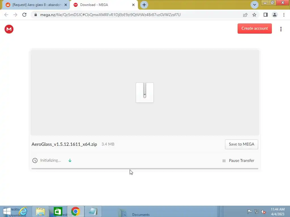The height and width of the screenshot is (217, 290).
Task: Click Create account button
Action: pyautogui.click(x=255, y=29)
